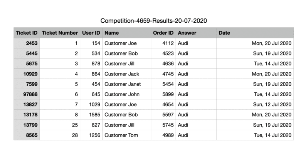Select row header cell 8565
Image resolution: width=296 pixels, height=142 pixels.
coord(27,135)
